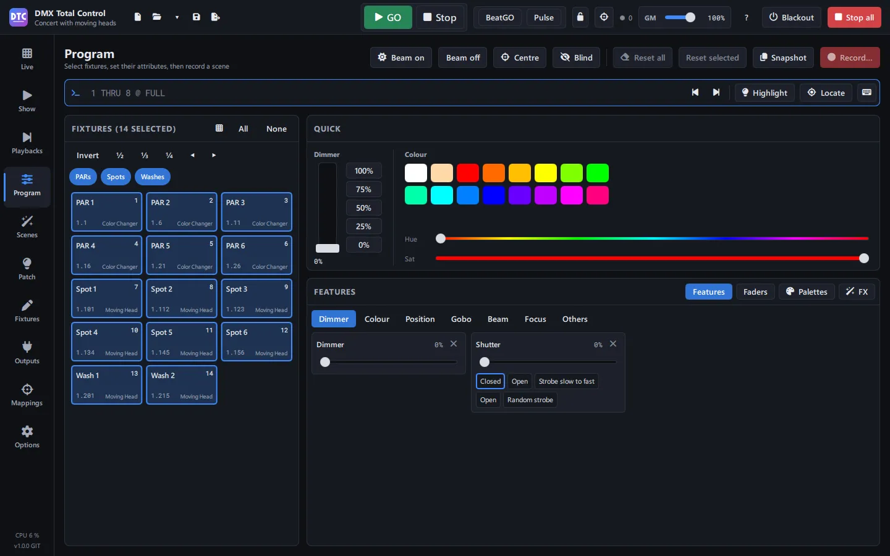Toggle selection of the Wash 2 fixture
This screenshot has width=890, height=556.
point(182,385)
